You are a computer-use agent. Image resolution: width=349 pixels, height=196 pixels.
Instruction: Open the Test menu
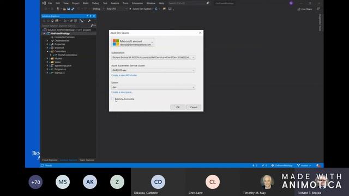point(105,3)
